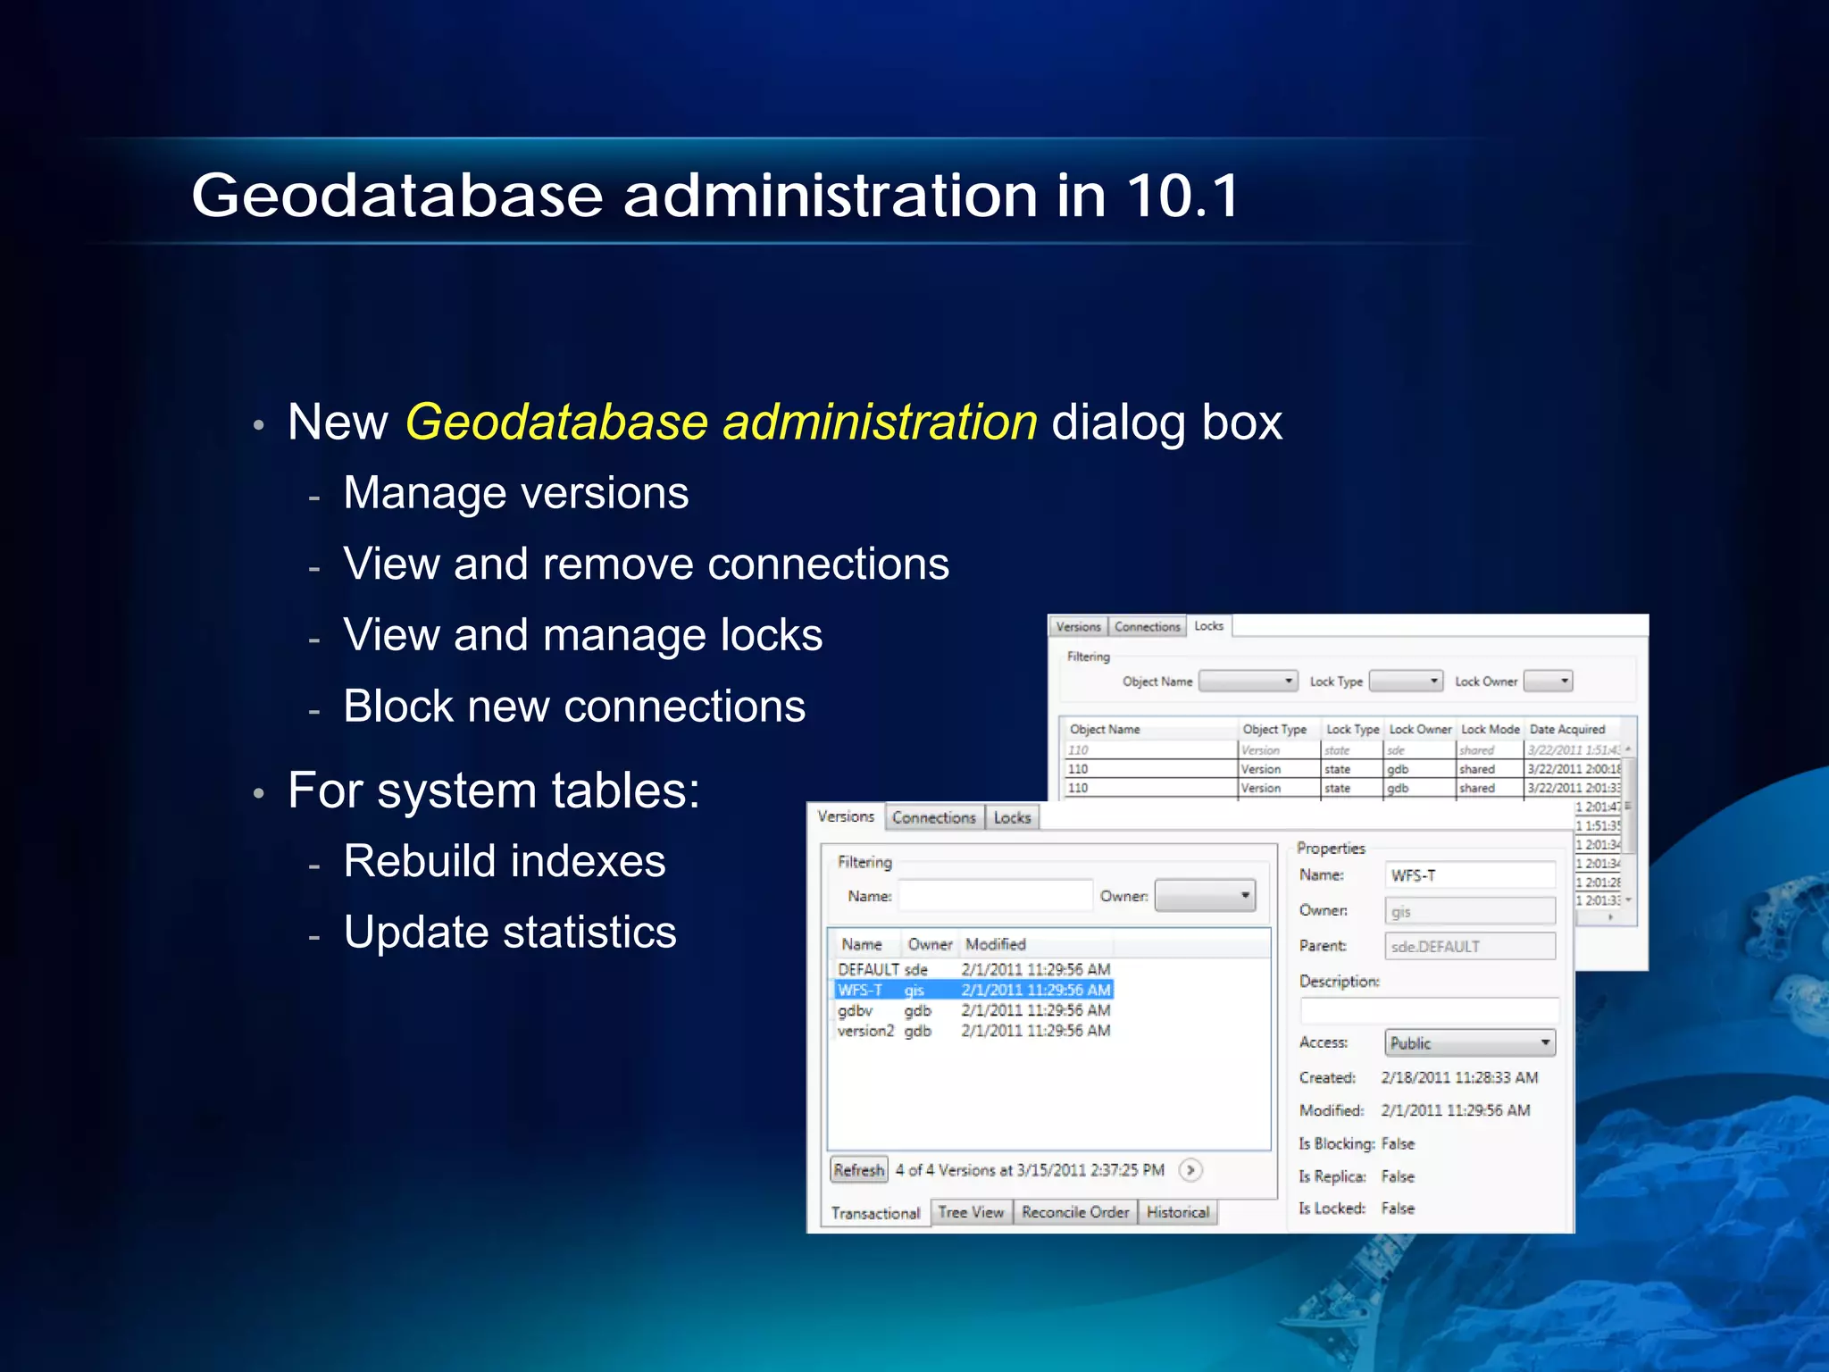Viewport: 1829px width, 1372px height.
Task: Select Locks tab in back window
Action: 1209,625
